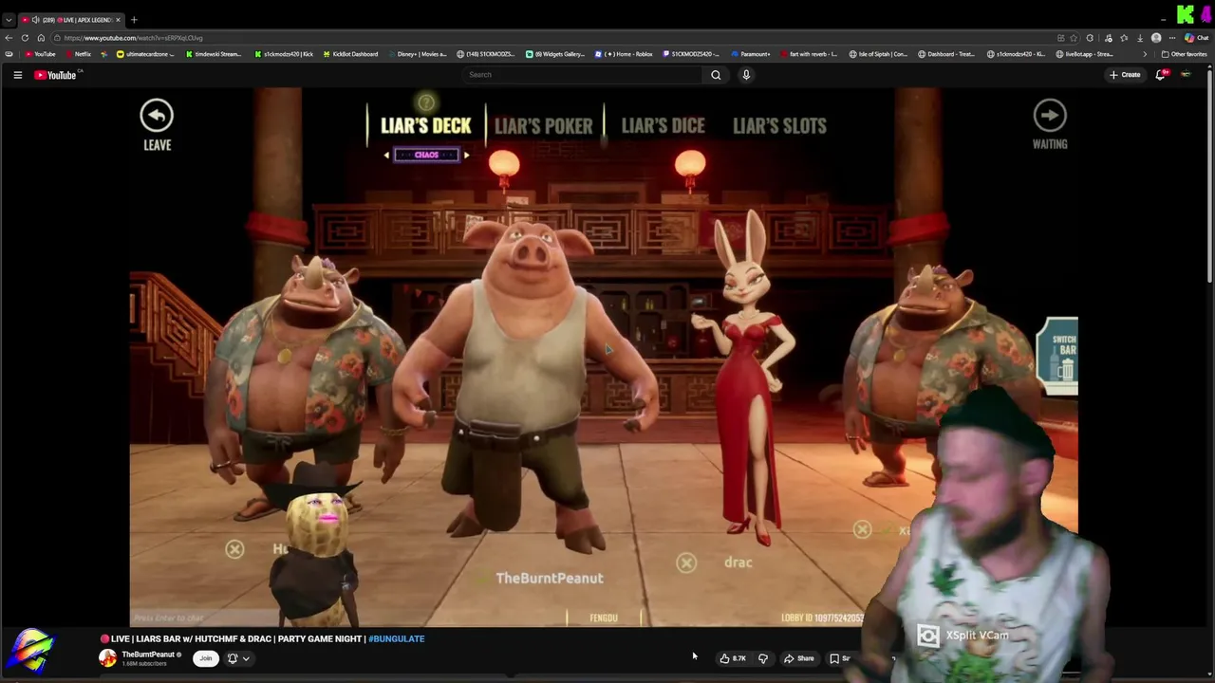Open the s1ckmodzs420 | Kick bookmark
The image size is (1215, 683).
(x=284, y=54)
